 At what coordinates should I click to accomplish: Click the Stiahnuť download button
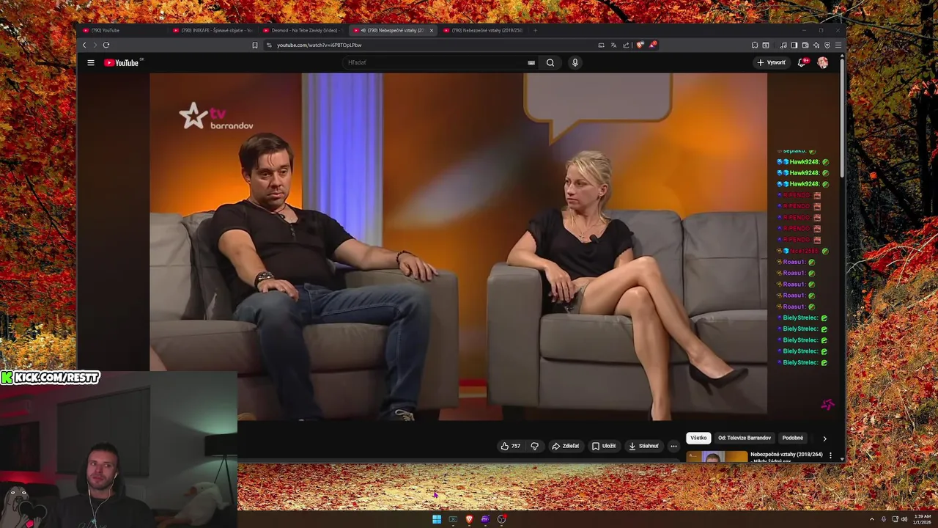pyautogui.click(x=644, y=446)
